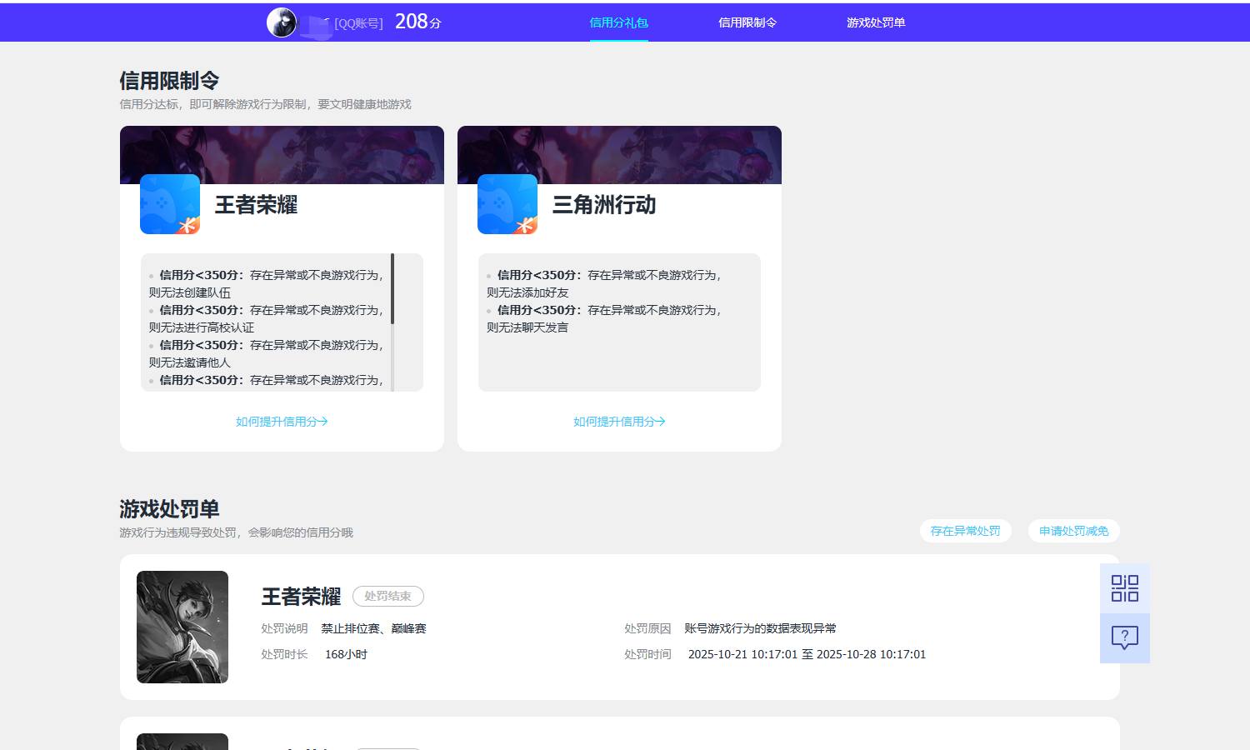Click the penalty time range 2025-10-21 value
1250x750 pixels.
coord(807,654)
